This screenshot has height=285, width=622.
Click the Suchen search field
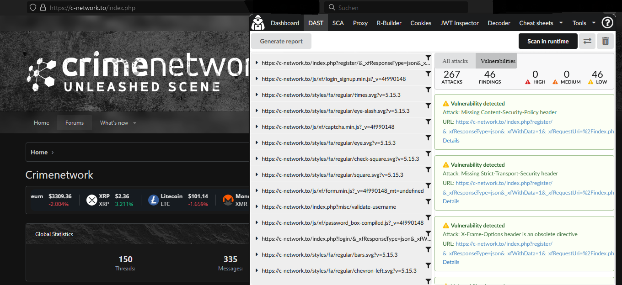[x=396, y=8]
